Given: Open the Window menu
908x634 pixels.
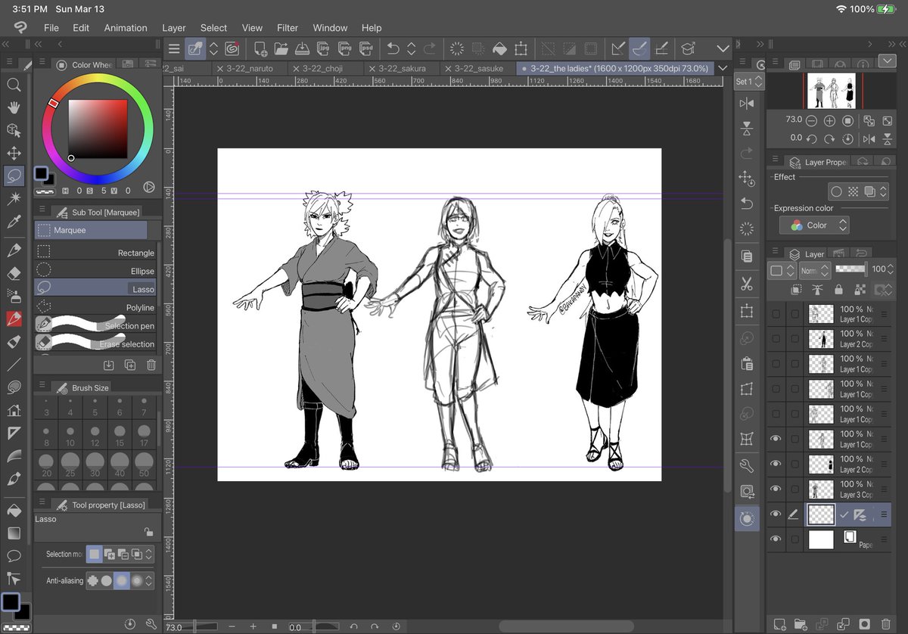Looking at the screenshot, I should (x=330, y=28).
